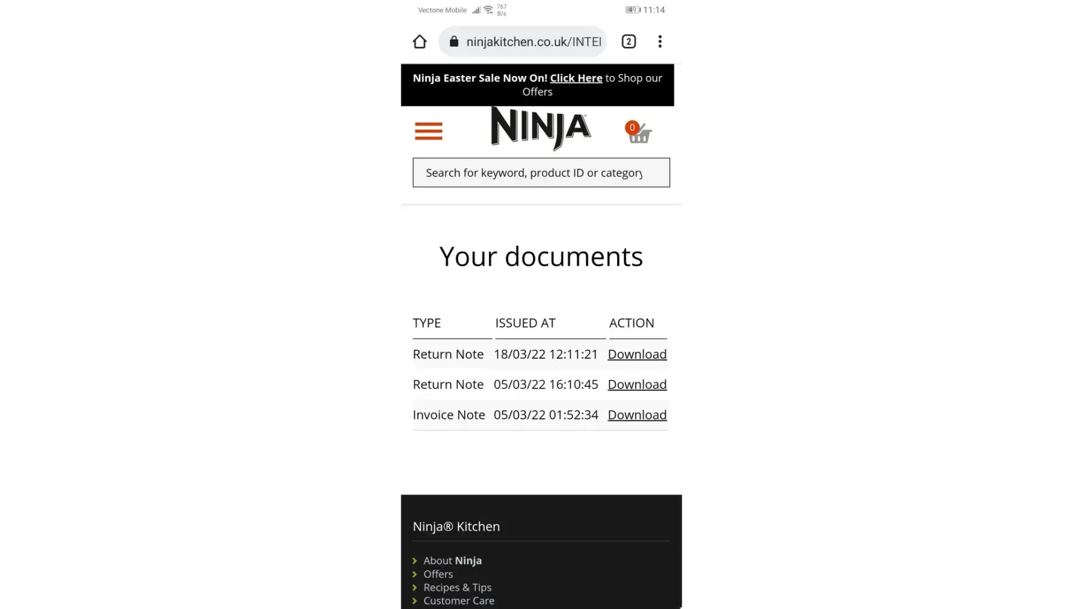This screenshot has height=609, width=1083.
Task: Open the shopping basket
Action: point(638,132)
